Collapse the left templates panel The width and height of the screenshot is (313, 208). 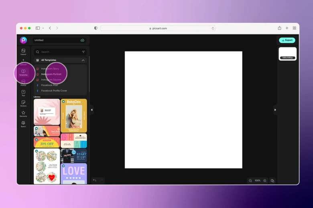[91, 110]
